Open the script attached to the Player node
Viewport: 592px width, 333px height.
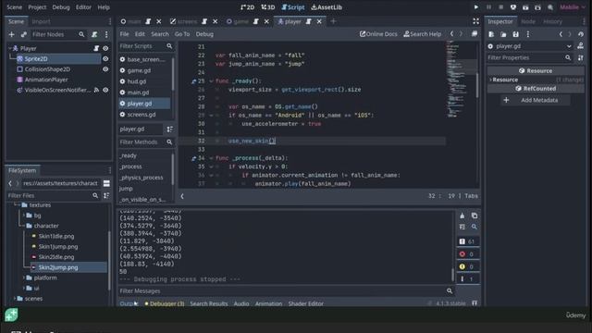tap(96, 48)
